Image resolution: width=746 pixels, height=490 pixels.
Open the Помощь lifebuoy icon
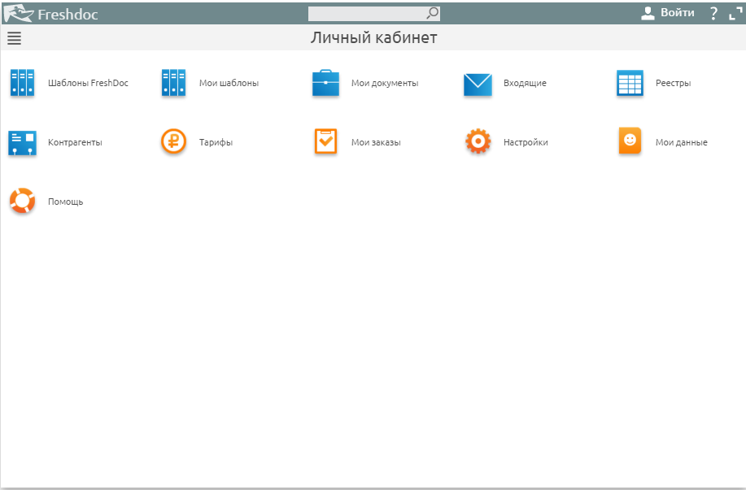(x=22, y=201)
